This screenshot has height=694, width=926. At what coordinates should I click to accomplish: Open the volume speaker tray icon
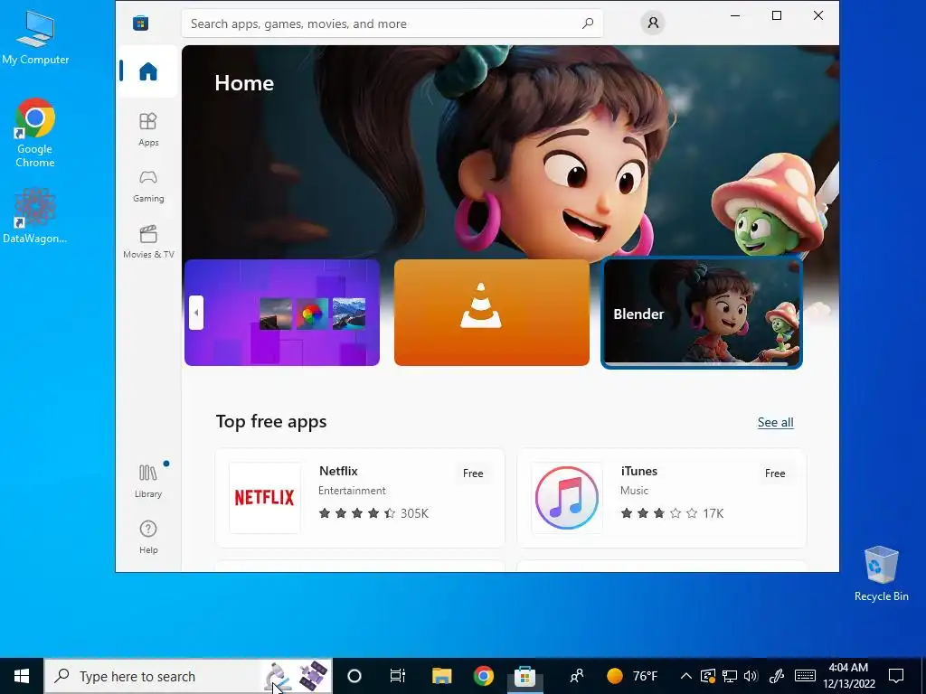751,676
